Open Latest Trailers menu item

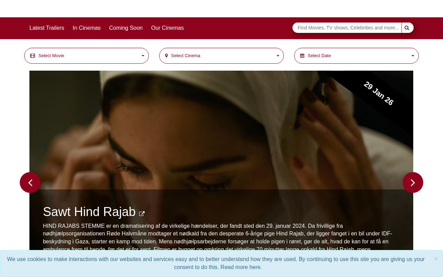point(47,28)
